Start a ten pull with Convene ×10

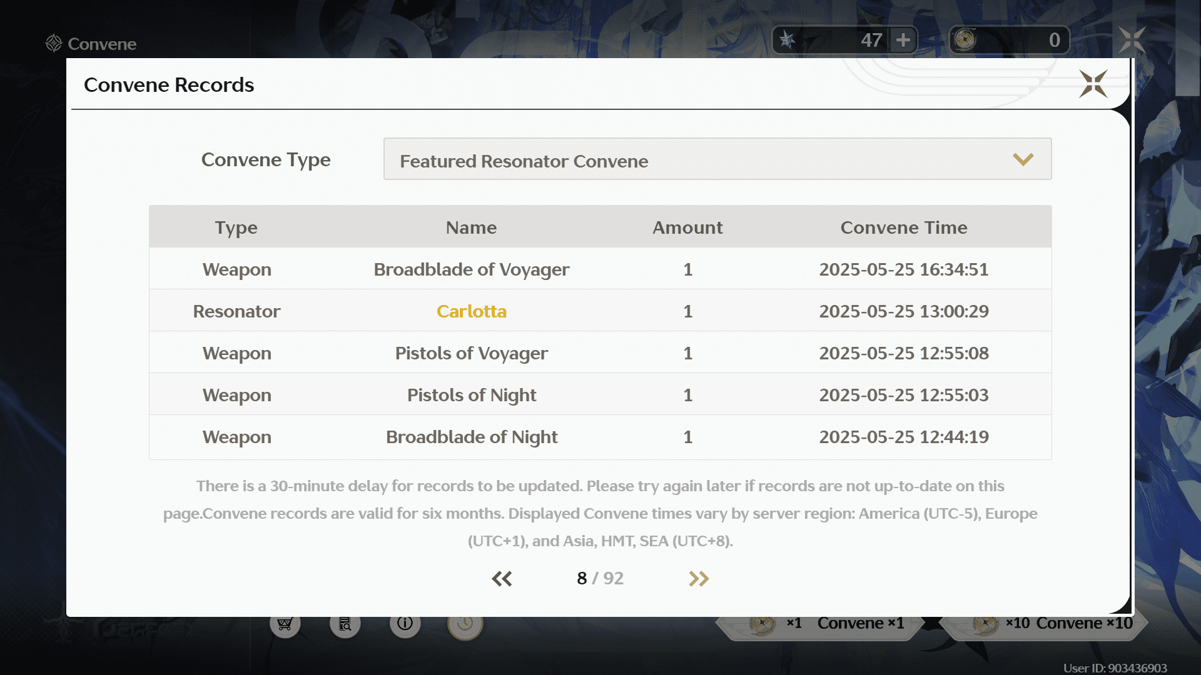(x=1084, y=622)
